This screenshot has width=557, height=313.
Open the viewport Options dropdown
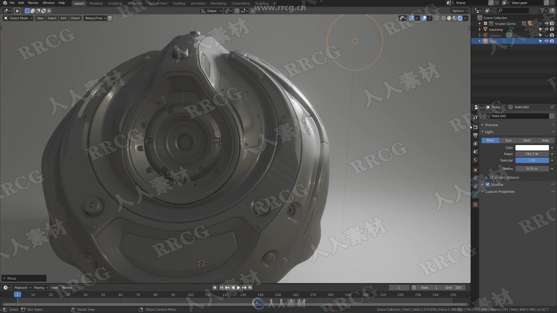click(460, 11)
